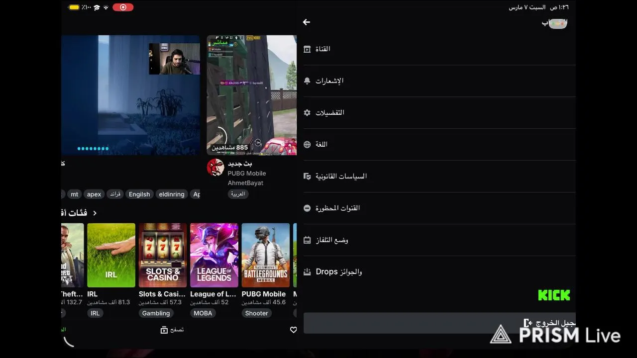Open اللغة menu item
Image resolution: width=637 pixels, height=358 pixels.
pyautogui.click(x=439, y=145)
